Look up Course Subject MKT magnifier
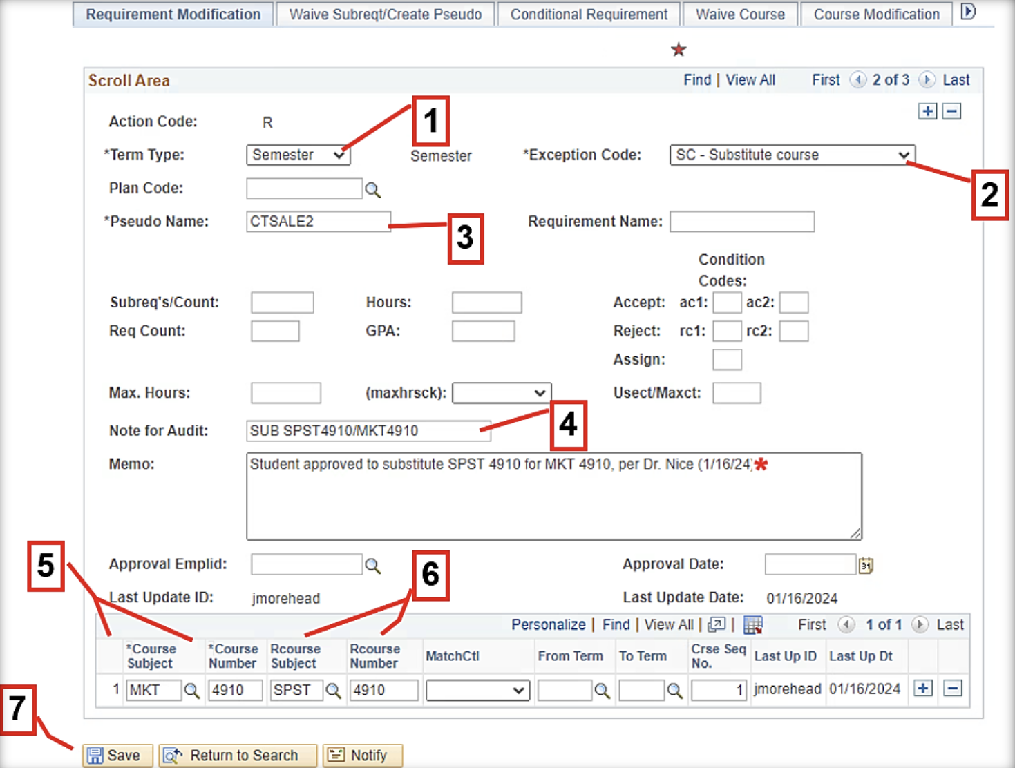 tap(191, 691)
